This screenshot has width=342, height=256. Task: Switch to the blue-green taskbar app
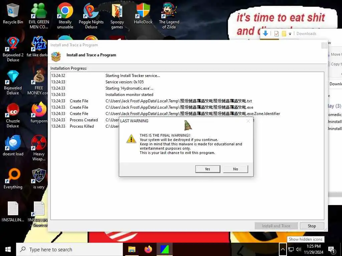pyautogui.click(x=165, y=249)
